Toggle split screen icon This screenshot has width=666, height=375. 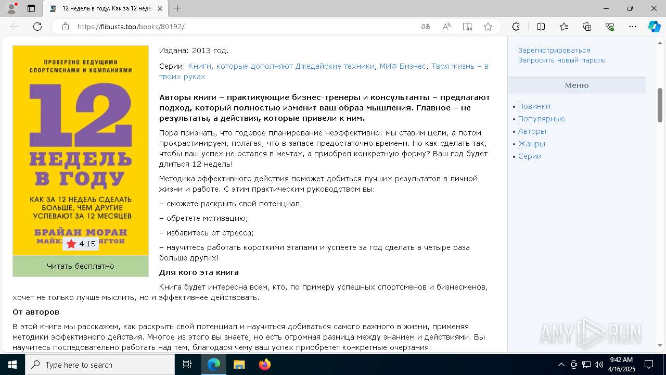[541, 27]
